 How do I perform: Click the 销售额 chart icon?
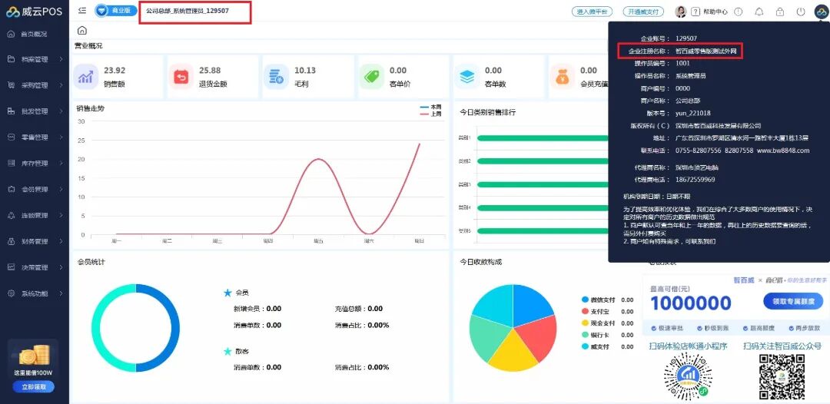[x=86, y=77]
